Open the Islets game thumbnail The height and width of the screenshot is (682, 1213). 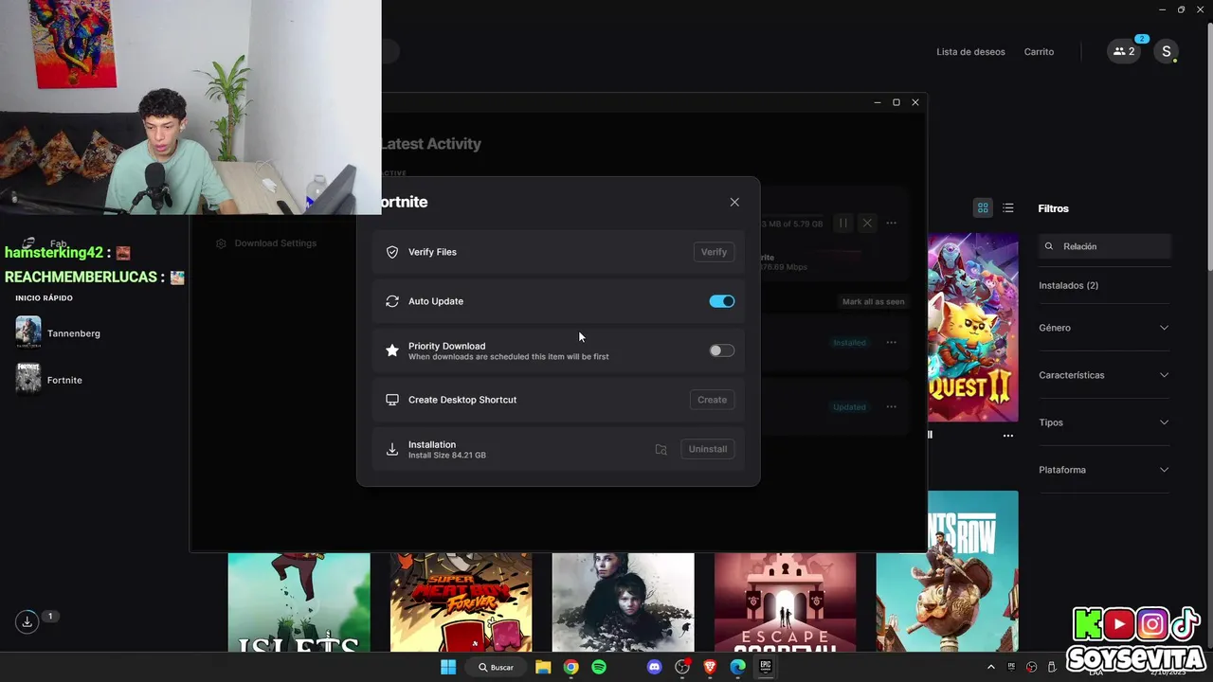tap(299, 602)
